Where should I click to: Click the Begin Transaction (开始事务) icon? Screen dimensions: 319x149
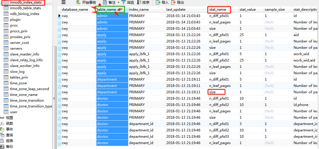tap(79, 2)
